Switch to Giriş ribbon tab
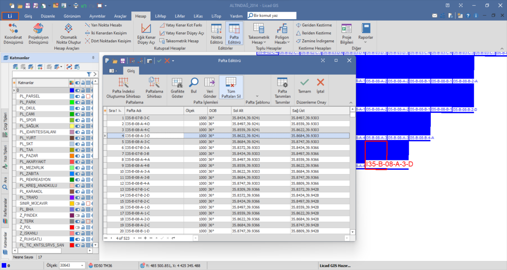The height and width of the screenshot is (270, 507). [28, 16]
